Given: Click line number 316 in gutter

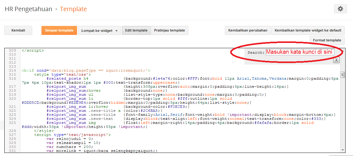Looking at the screenshot, I should [12, 79].
